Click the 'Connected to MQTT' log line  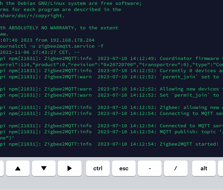click(112, 126)
